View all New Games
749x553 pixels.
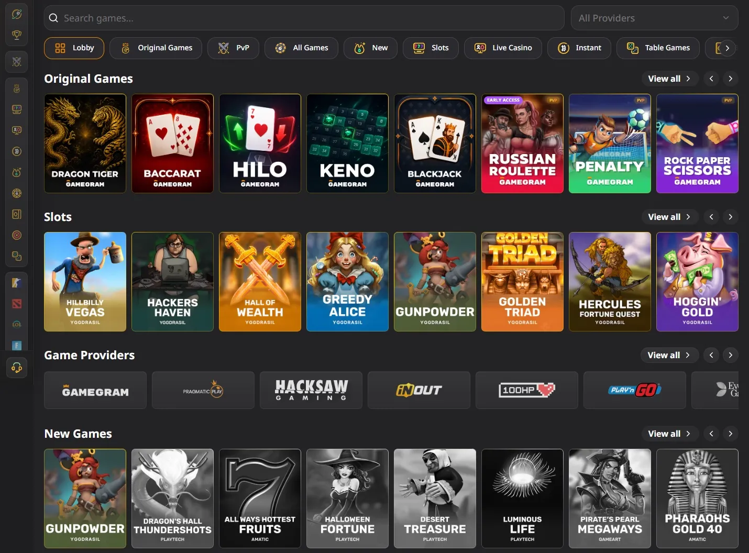pos(670,434)
